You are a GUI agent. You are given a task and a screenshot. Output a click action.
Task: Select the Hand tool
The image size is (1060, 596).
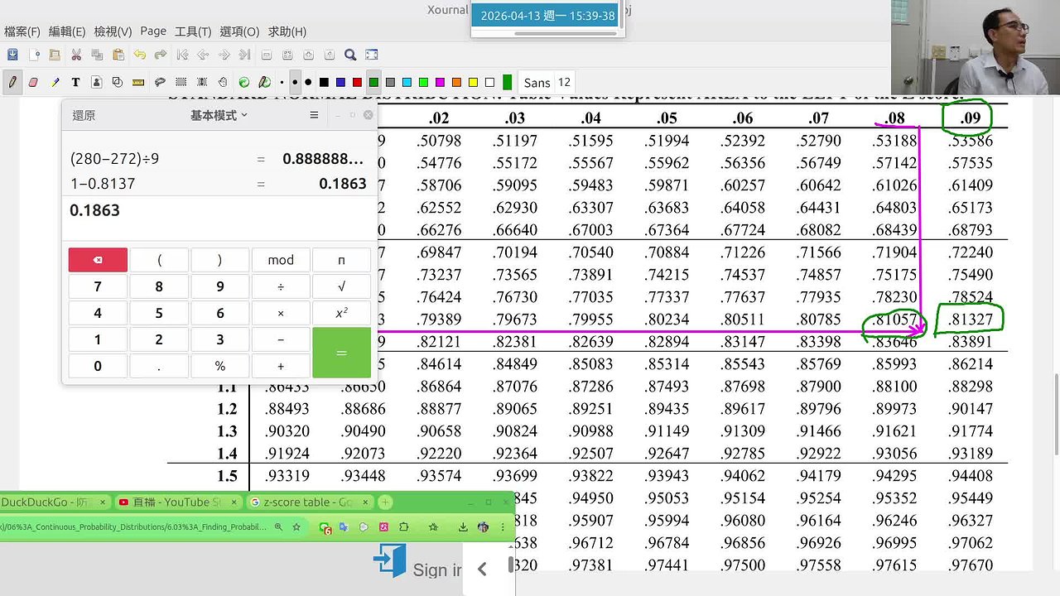point(223,82)
